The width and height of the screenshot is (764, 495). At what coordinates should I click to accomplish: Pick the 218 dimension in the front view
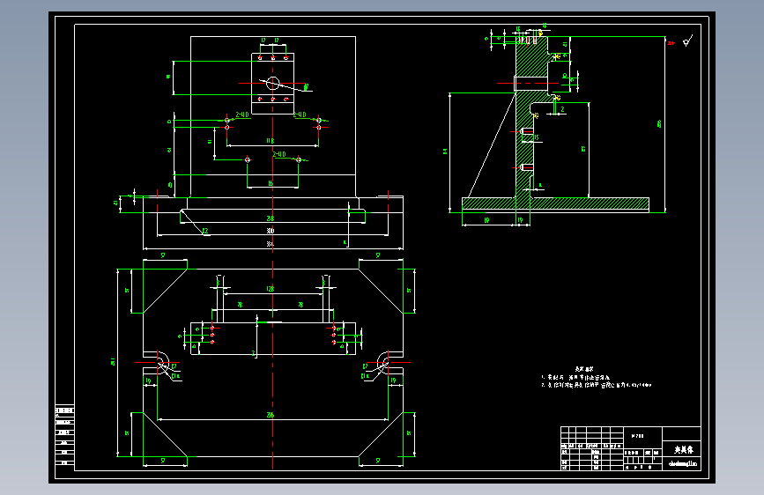click(x=271, y=218)
